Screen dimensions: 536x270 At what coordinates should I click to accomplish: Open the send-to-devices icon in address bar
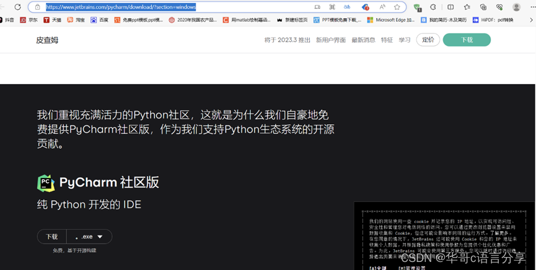[317, 7]
